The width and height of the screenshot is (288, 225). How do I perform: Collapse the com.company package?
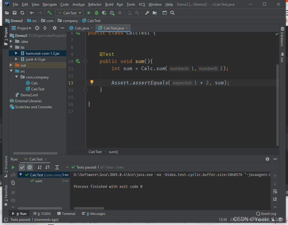(17, 77)
